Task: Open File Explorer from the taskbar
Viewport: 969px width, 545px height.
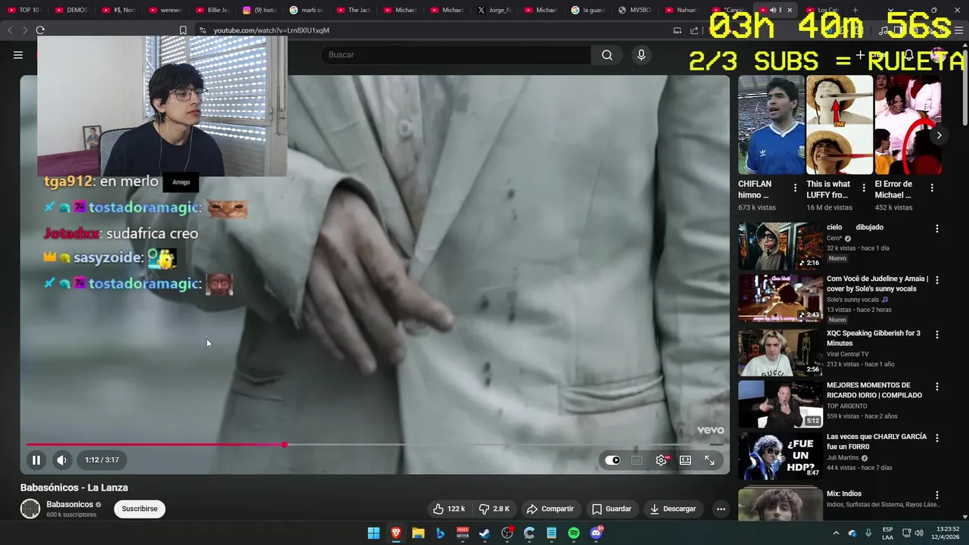Action: tap(418, 533)
